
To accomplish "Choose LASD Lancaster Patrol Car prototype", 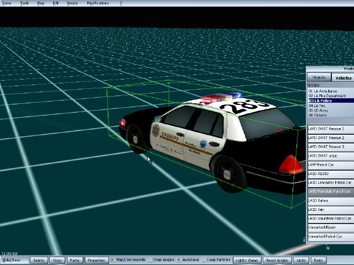I will (331, 183).
